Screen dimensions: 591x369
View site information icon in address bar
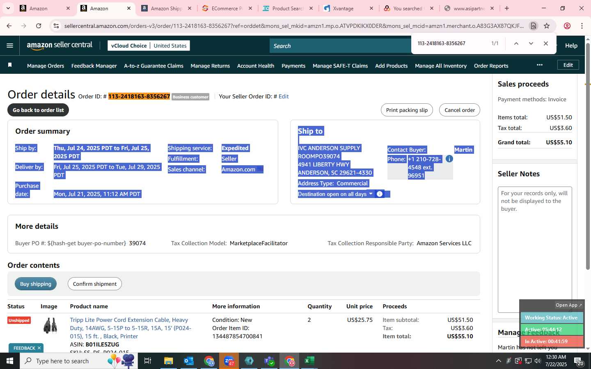click(56, 26)
